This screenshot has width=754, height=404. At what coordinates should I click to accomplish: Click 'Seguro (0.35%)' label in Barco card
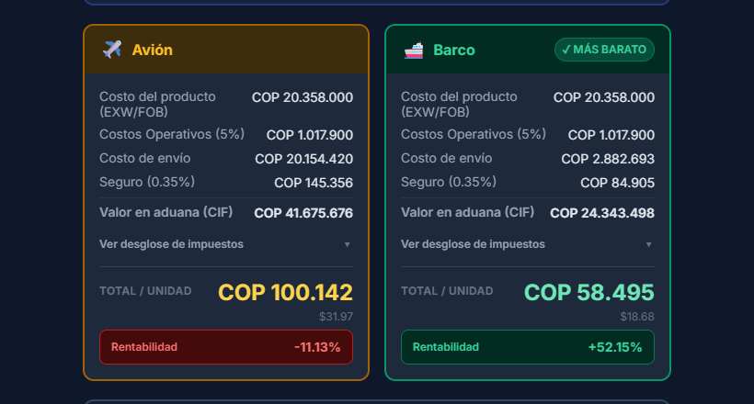pos(449,182)
